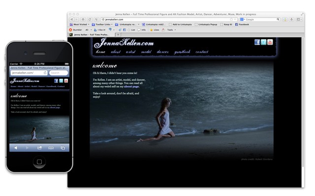Tap the share icon in iPhone Safari toolbar
The image size is (315, 196).
(x=39, y=147)
